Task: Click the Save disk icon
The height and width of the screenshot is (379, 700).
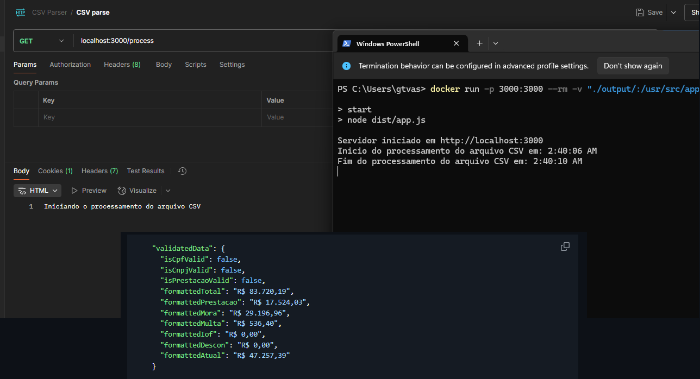Action: (640, 12)
